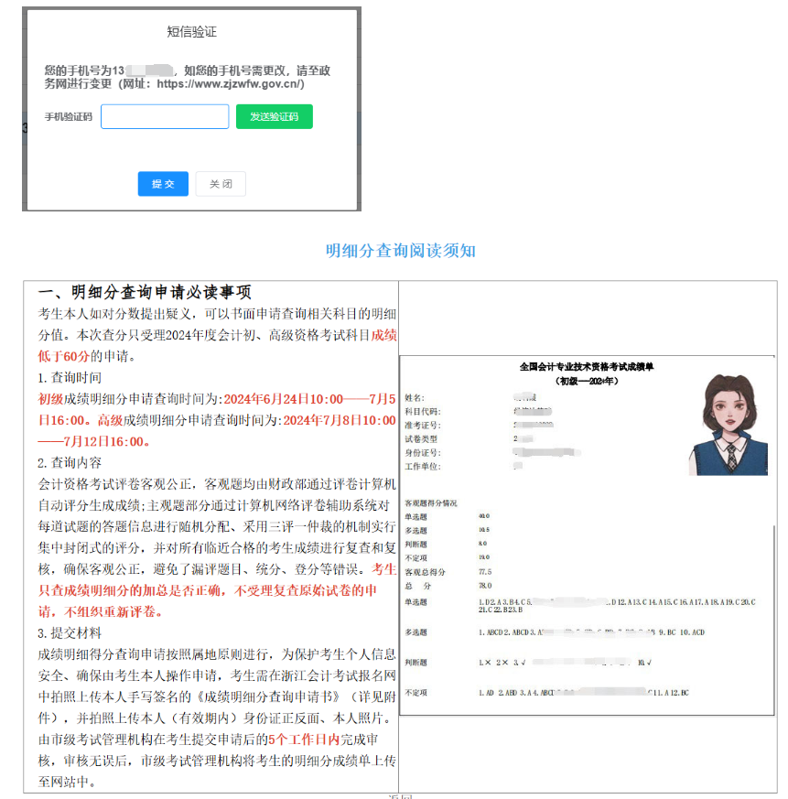
Task: Click the red 低于60分 text
Action: pos(64,356)
